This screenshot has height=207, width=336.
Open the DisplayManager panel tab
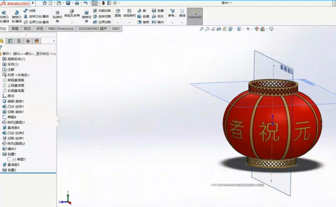(x=37, y=41)
